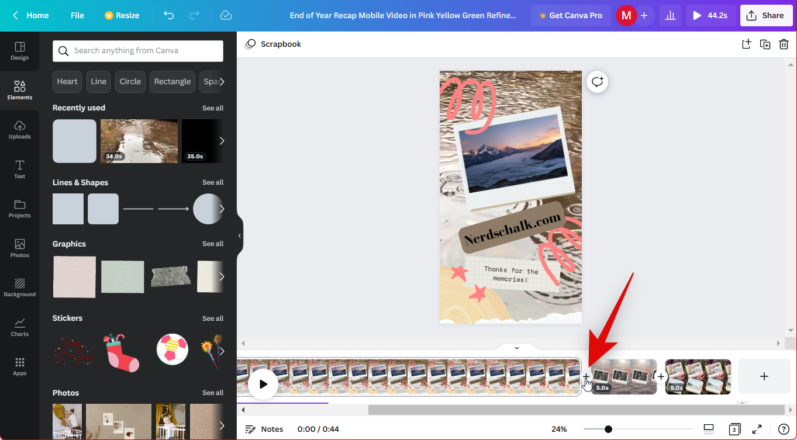Share the design

(766, 16)
